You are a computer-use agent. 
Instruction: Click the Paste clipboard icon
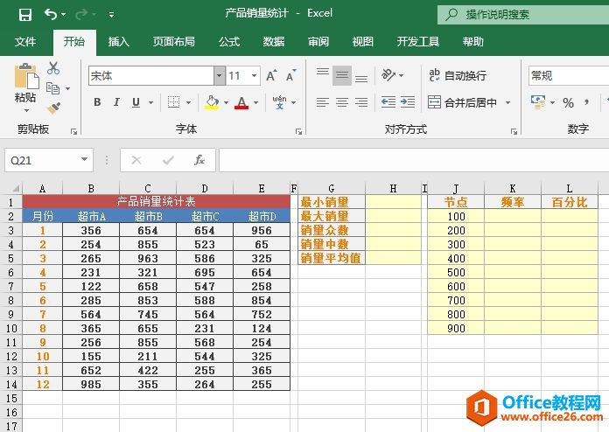coord(26,76)
